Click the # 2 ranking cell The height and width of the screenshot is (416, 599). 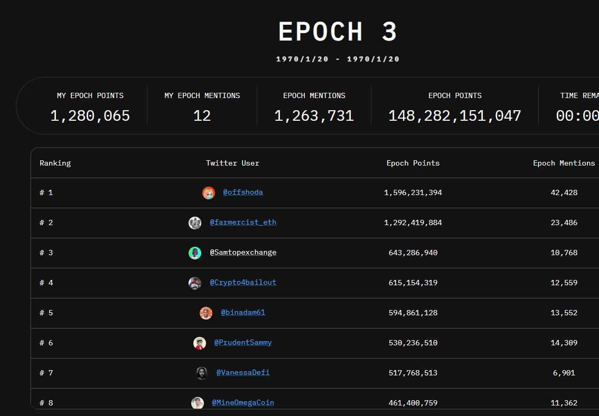tap(46, 222)
